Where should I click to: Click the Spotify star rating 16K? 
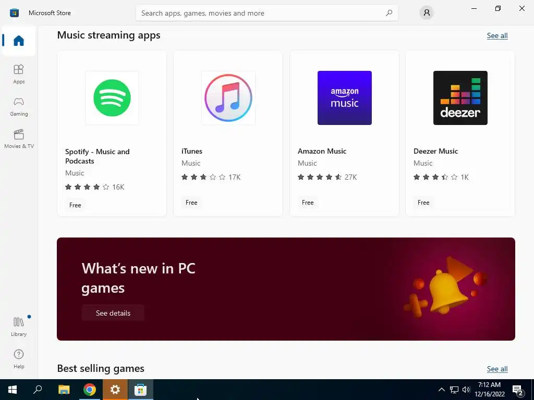pyautogui.click(x=95, y=187)
